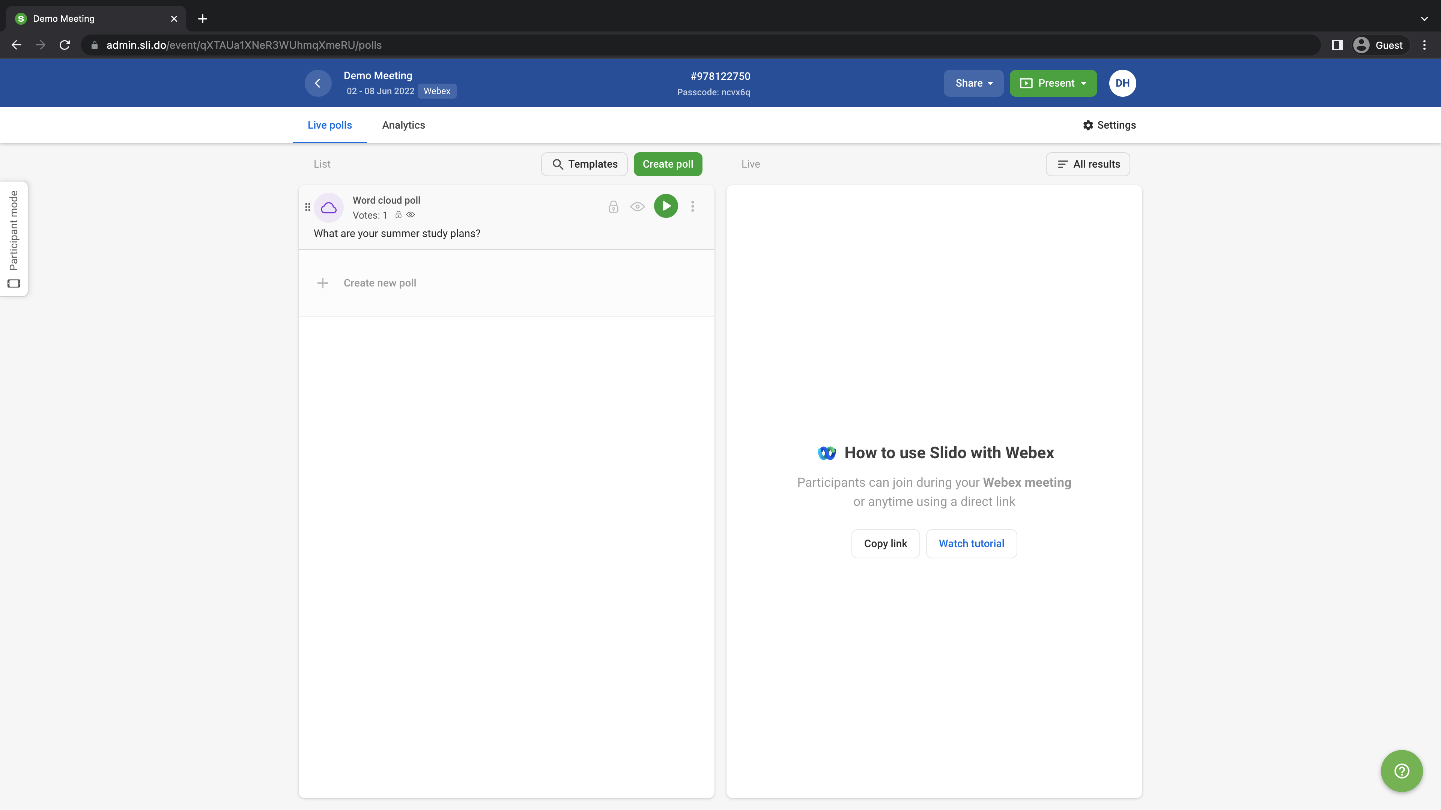Click the Copy link button
This screenshot has width=1441, height=810.
[885, 543]
